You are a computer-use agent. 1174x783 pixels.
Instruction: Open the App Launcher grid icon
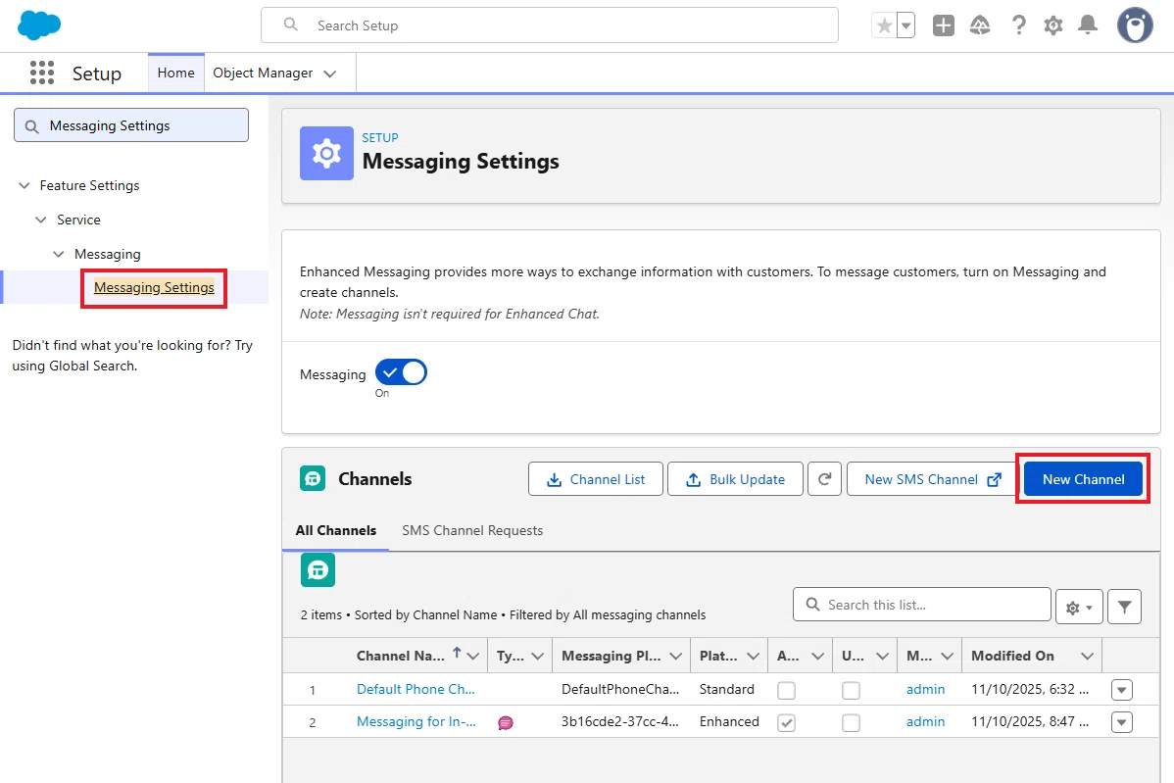pyautogui.click(x=42, y=73)
